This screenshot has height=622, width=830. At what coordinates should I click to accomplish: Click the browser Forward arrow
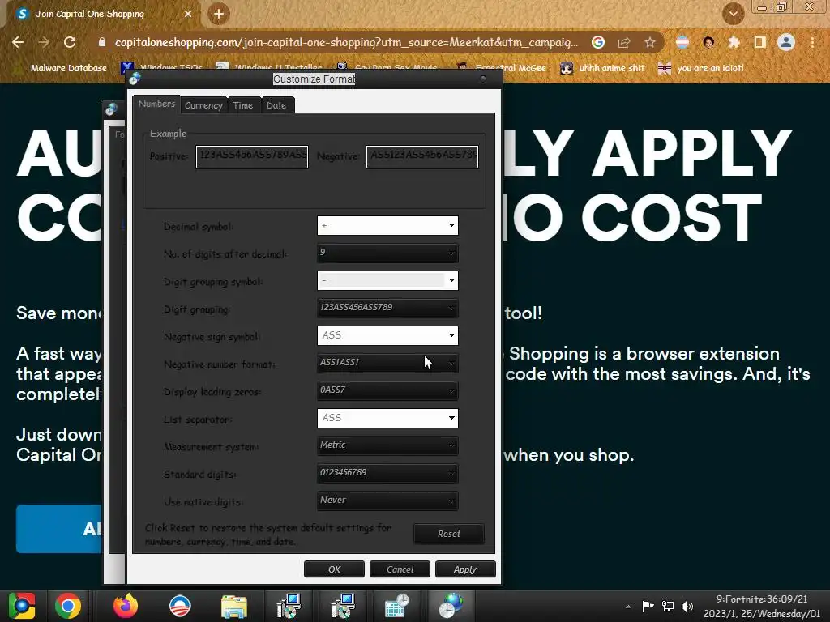pyautogui.click(x=44, y=42)
